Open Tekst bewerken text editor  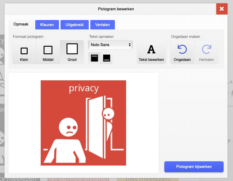click(151, 52)
